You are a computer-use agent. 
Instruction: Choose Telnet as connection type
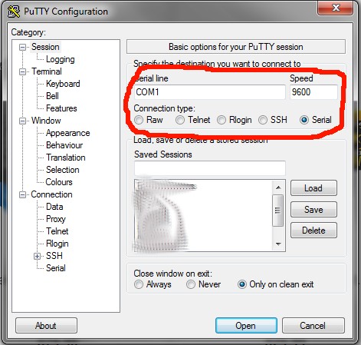[x=180, y=120]
